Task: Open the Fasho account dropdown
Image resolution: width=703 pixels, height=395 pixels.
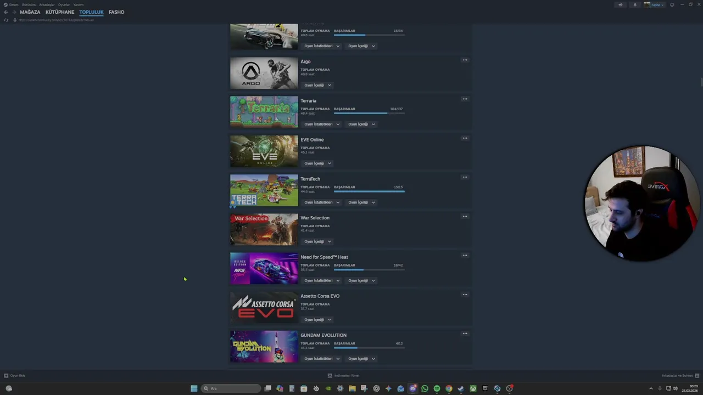Action: (654, 5)
